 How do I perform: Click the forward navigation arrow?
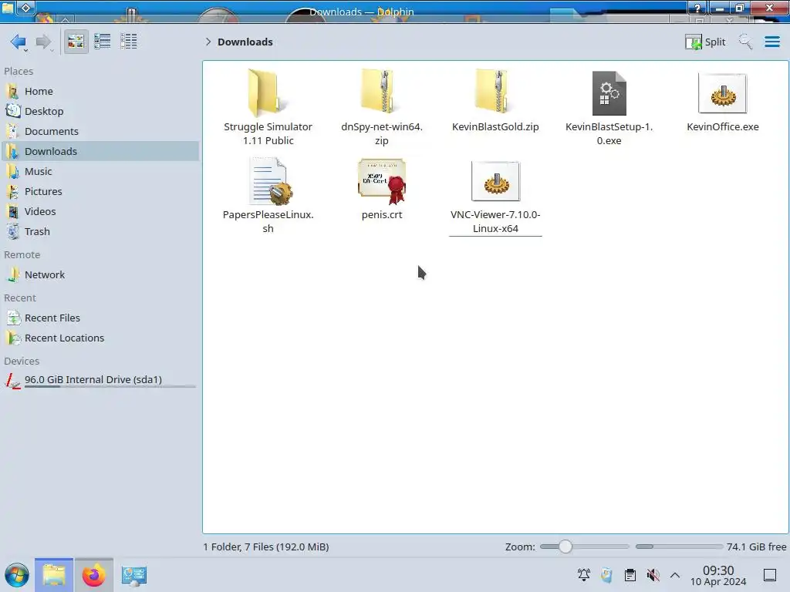point(43,42)
